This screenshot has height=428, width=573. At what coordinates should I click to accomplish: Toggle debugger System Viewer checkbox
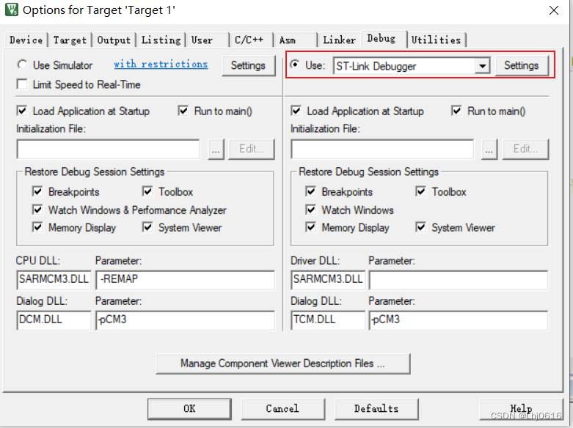click(421, 227)
